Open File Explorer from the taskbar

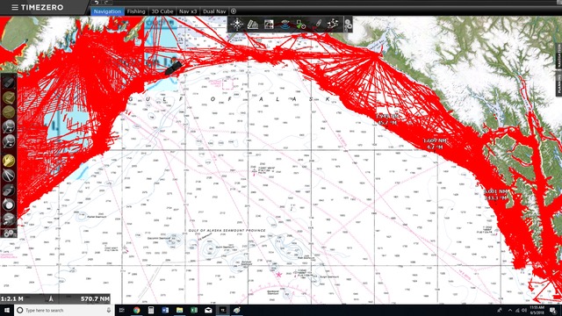179,310
